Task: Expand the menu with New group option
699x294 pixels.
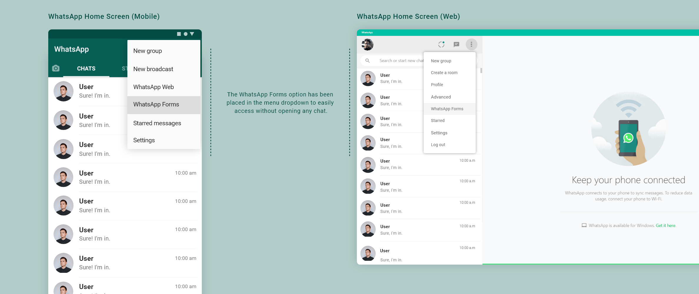Action: coord(441,61)
